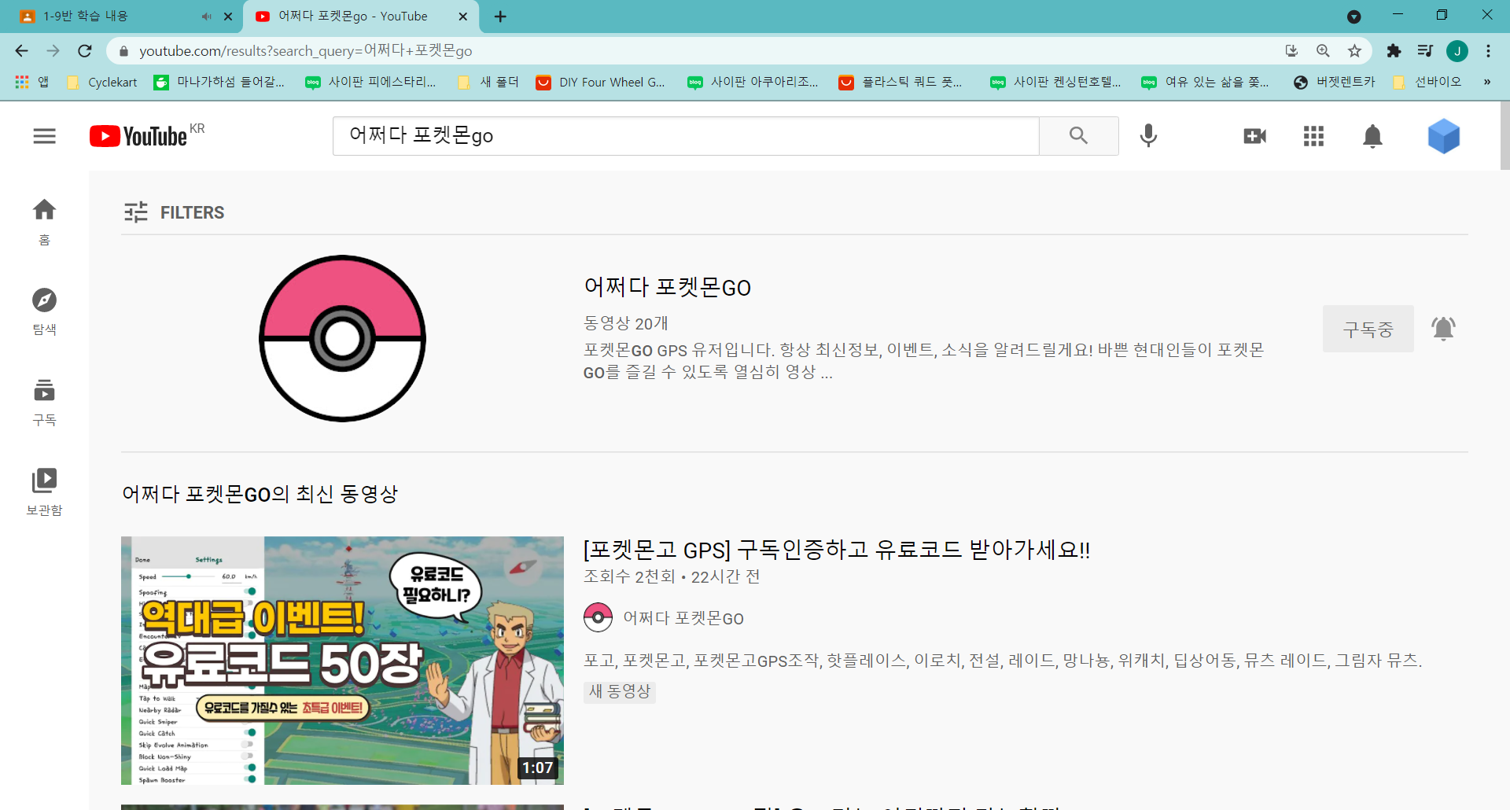Click the YouTube logo
The width and height of the screenshot is (1510, 810).
(x=138, y=136)
